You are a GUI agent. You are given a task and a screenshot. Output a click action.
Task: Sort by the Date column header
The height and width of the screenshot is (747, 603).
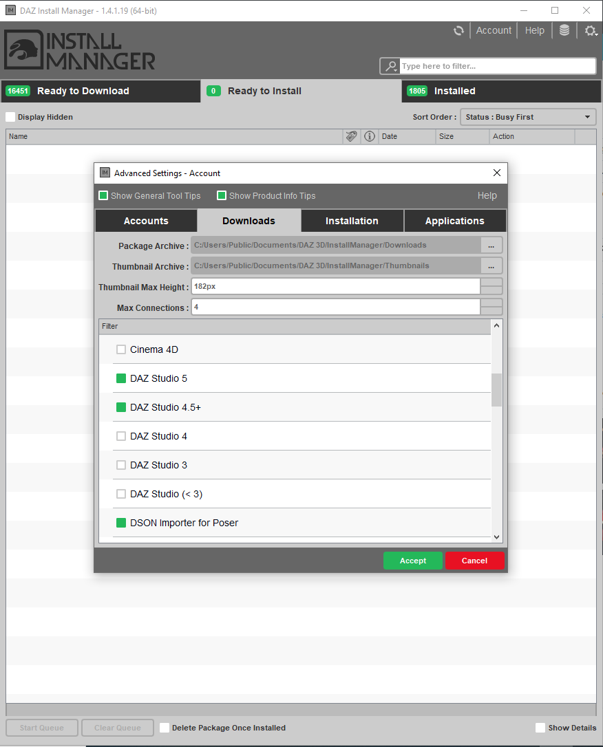coord(407,136)
